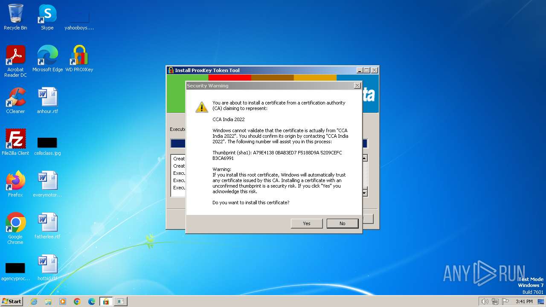The width and height of the screenshot is (546, 307).
Task: Launch Acrobat Reader DC shortcut
Action: [x=15, y=61]
